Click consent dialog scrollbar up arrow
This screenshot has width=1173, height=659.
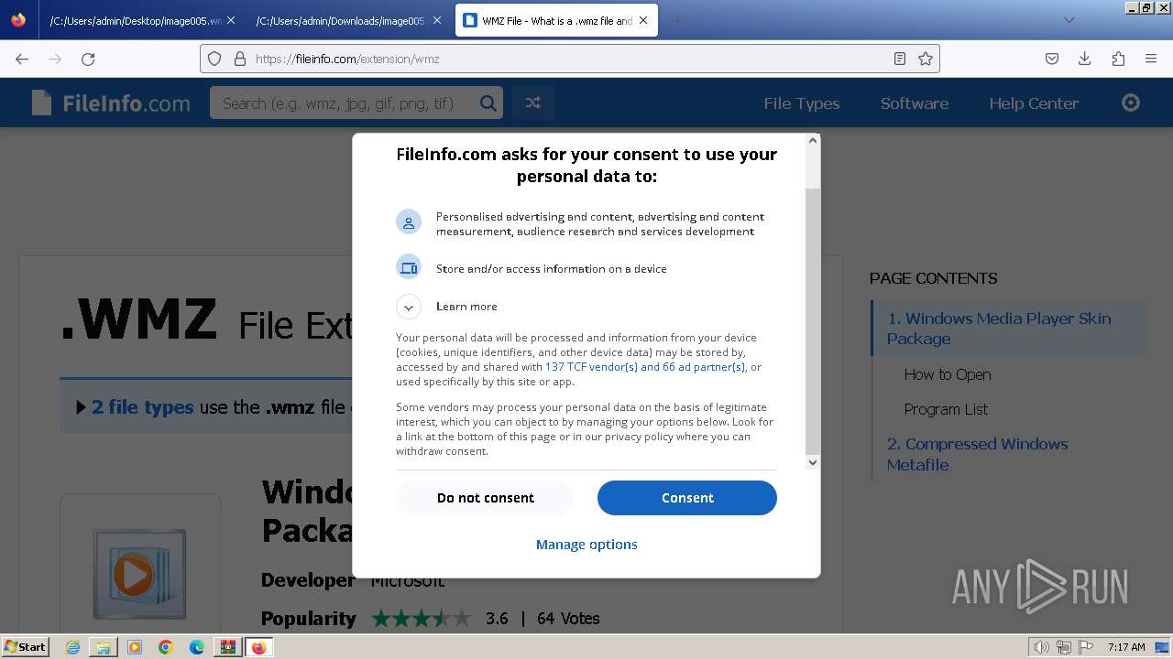(812, 141)
